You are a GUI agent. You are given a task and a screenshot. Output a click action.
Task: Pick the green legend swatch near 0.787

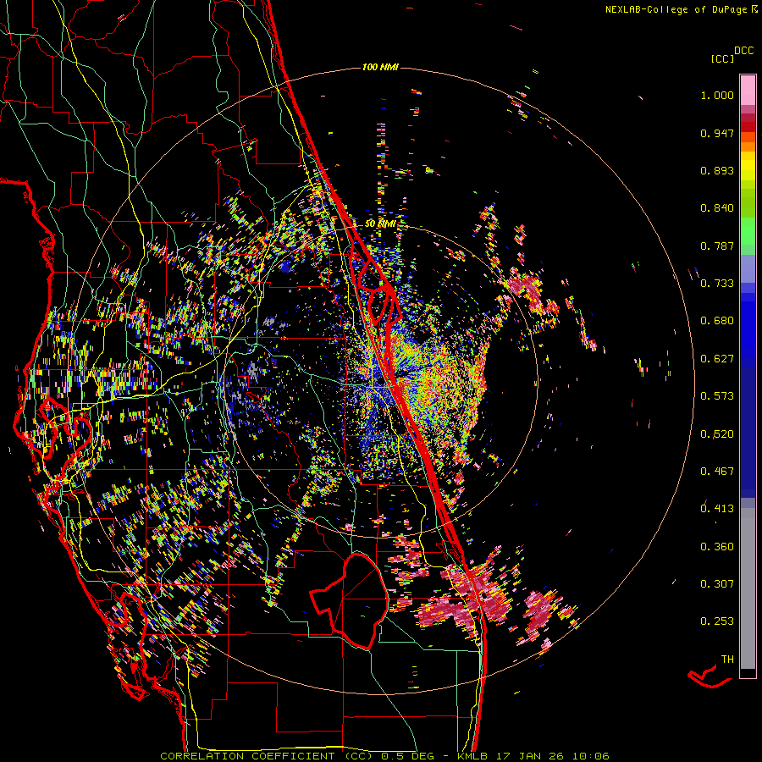(748, 240)
